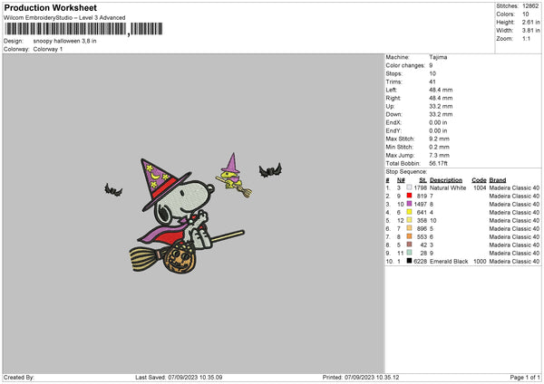
Task: Click the brown swatch with 42 stitches
Action: 409,245
